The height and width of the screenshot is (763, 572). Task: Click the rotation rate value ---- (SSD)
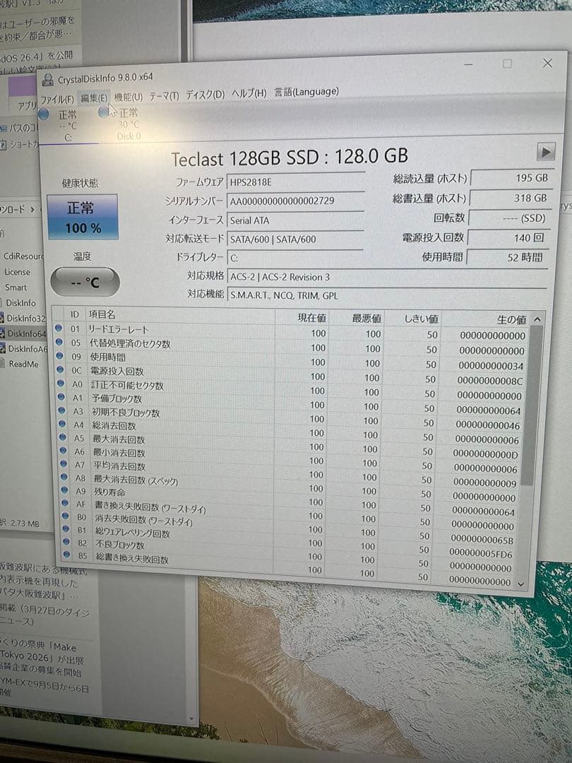click(x=509, y=218)
